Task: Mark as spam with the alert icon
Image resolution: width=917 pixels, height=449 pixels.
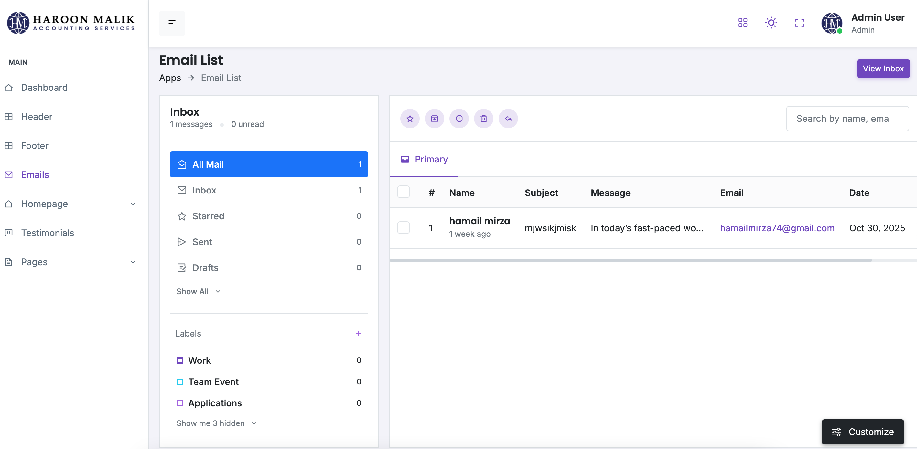Action: pos(459,118)
